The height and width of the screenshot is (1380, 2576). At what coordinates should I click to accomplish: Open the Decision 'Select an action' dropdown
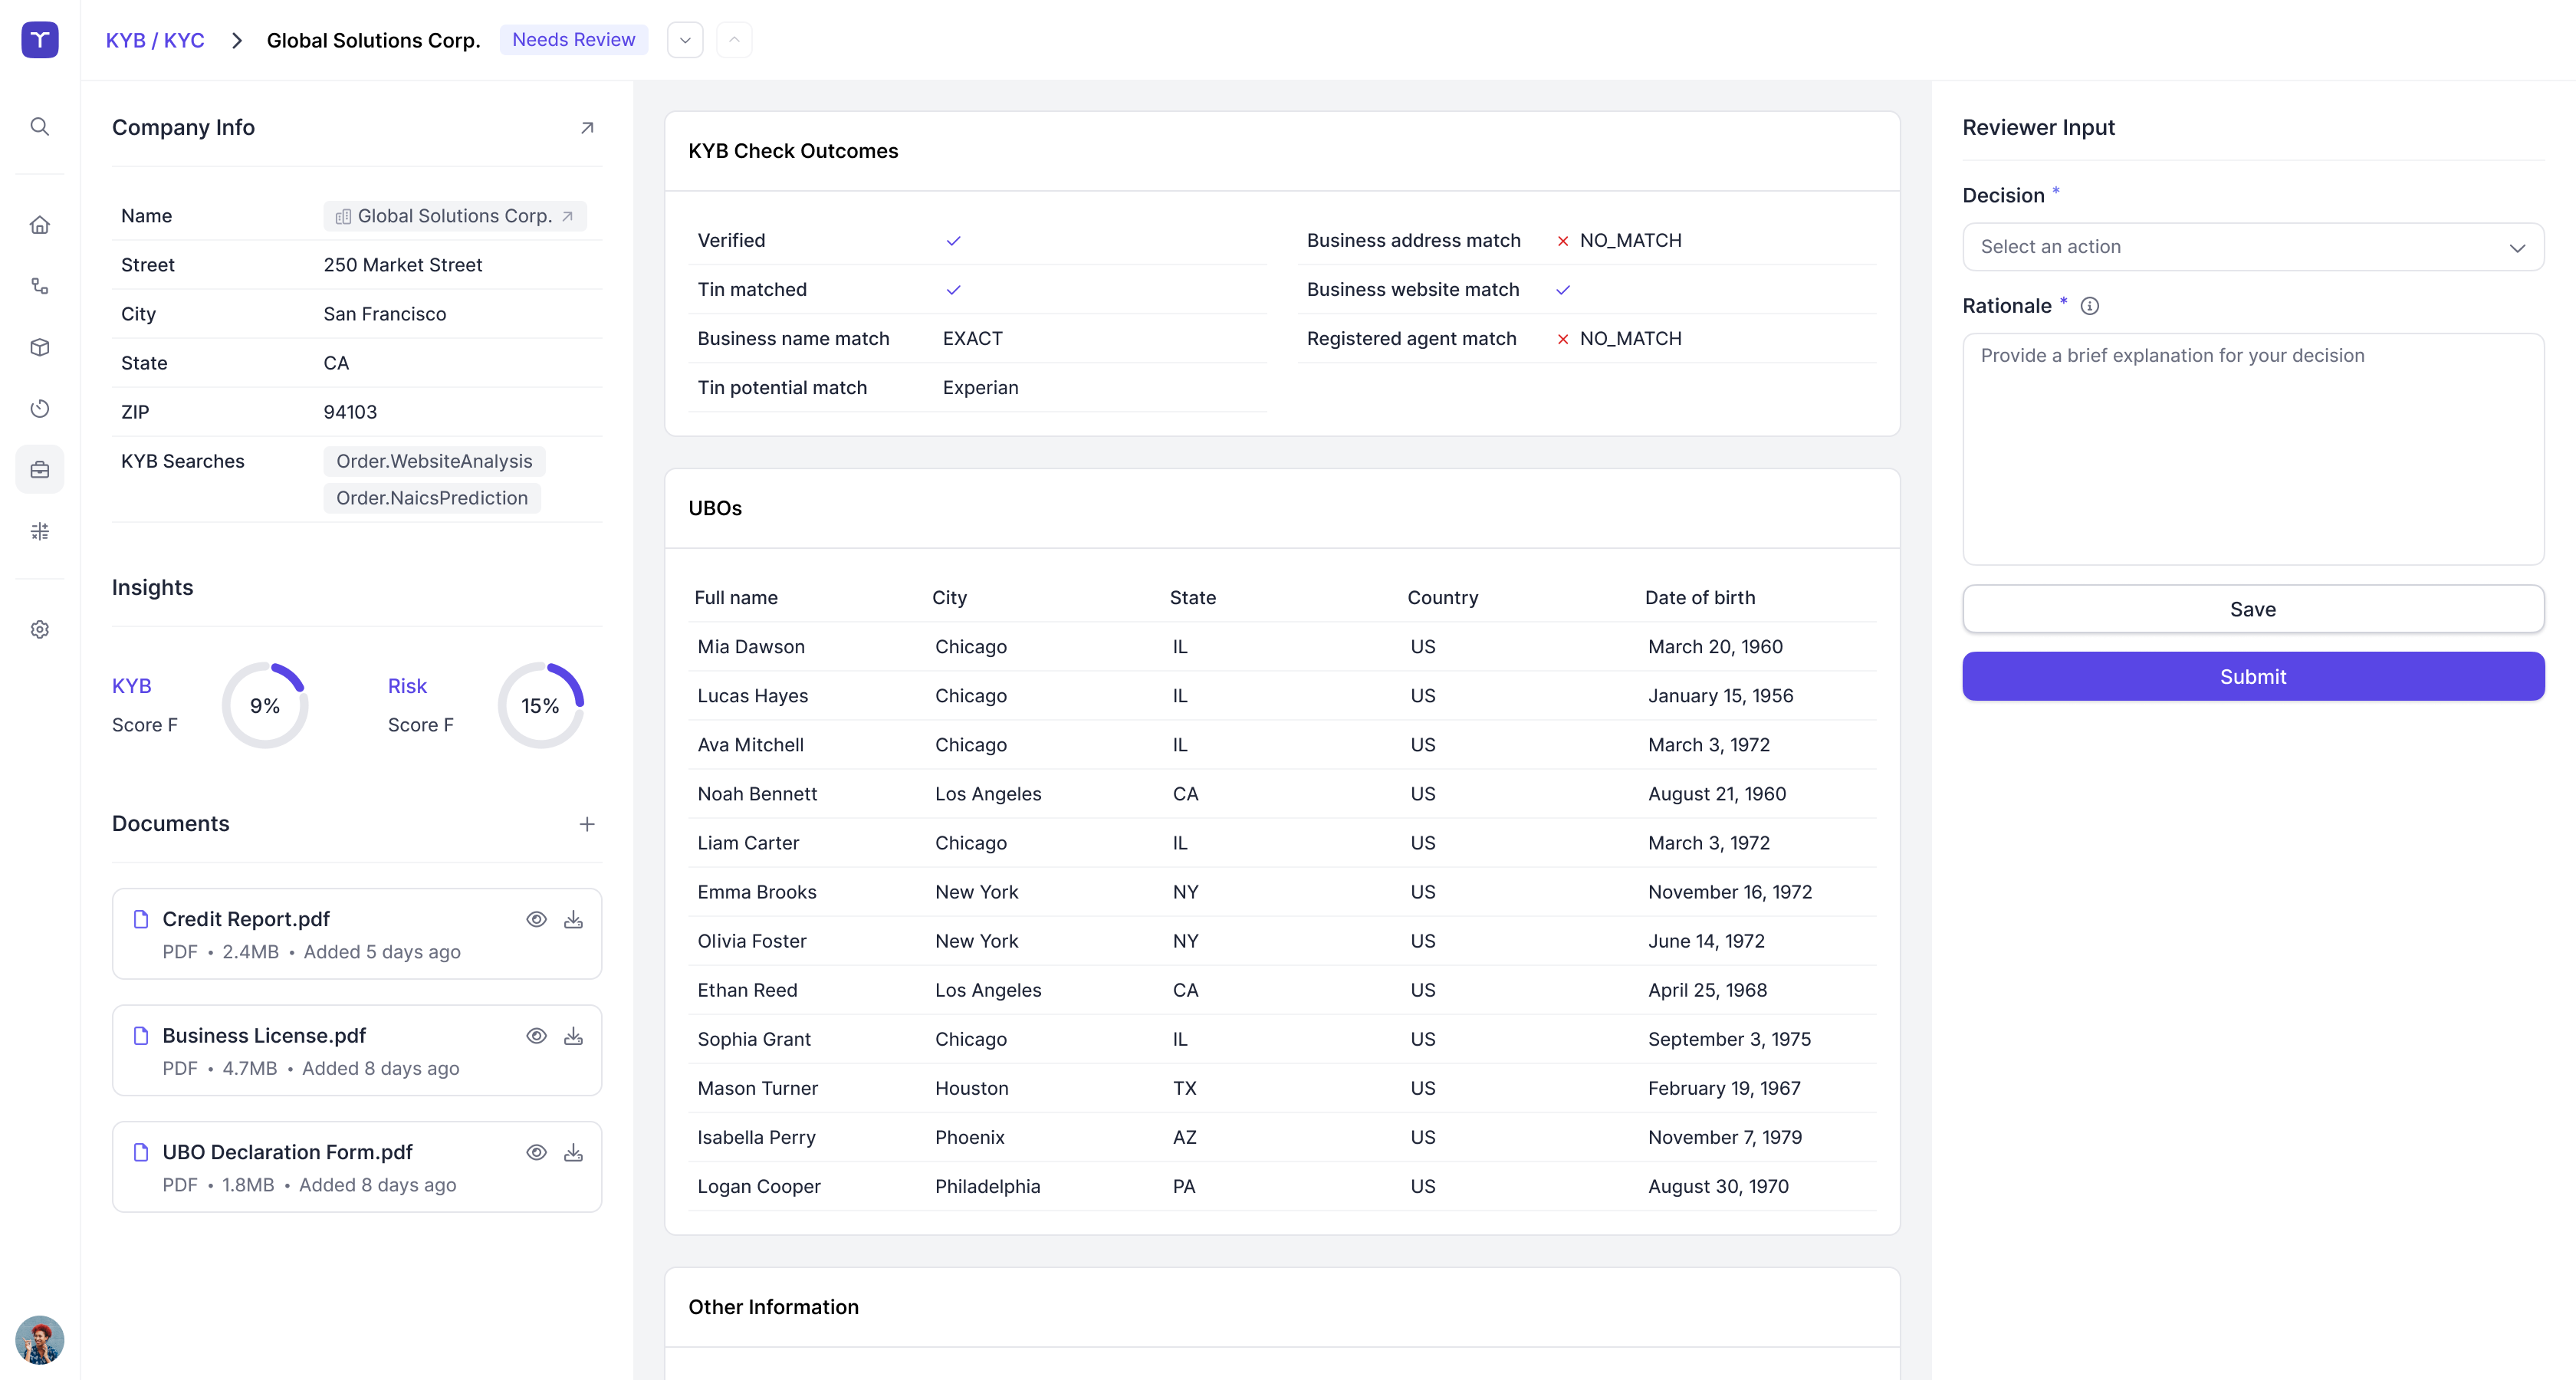click(x=2252, y=247)
